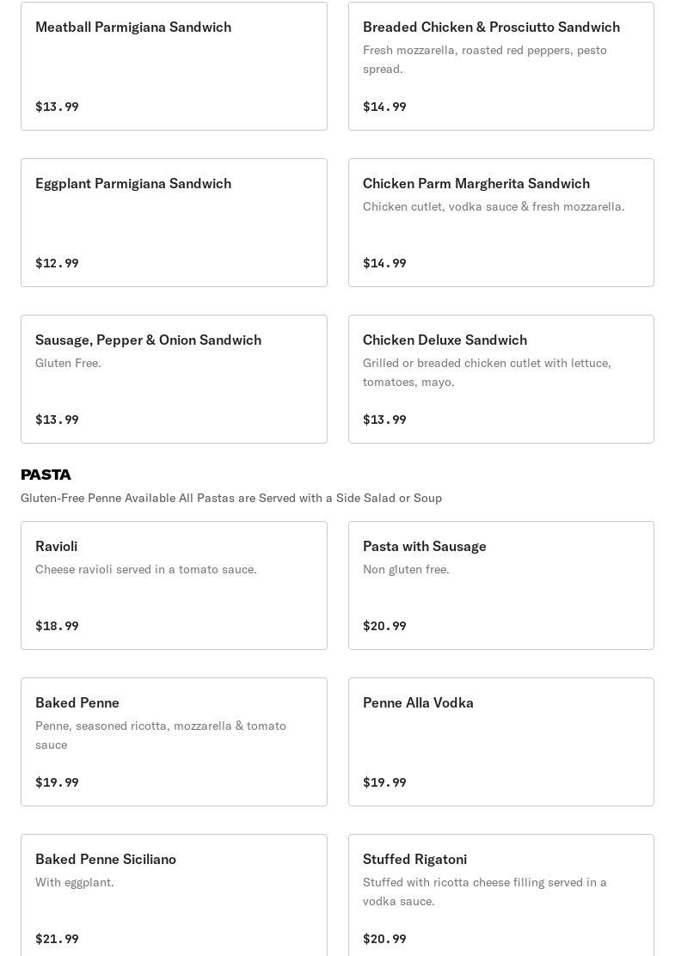675x956 pixels.
Task: Click the $12.99 Eggplant Parmigiana price
Action: point(57,263)
